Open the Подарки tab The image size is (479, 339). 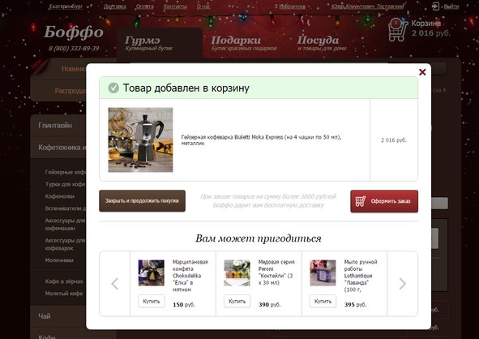(244, 43)
